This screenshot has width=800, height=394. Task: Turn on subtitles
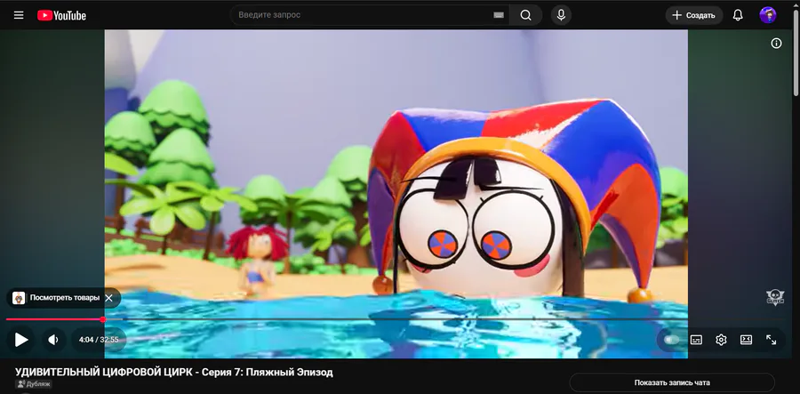point(696,340)
